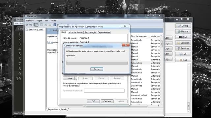Open the Dependências tab
The height and width of the screenshot is (118, 211).
(x=104, y=32)
